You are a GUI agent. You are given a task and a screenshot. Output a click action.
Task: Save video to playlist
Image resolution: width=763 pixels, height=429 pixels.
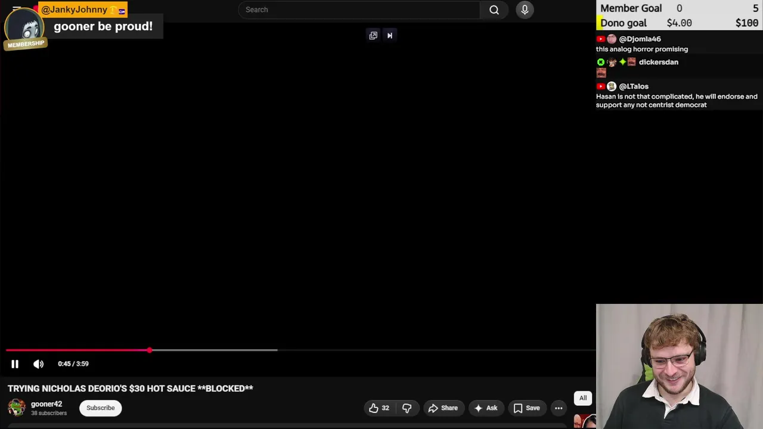[x=527, y=408]
